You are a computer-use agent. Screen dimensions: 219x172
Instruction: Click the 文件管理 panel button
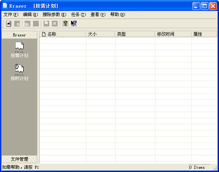click(x=19, y=159)
